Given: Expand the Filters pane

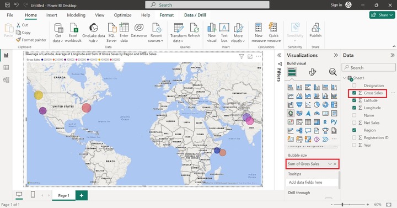Looking at the screenshot, I should pyautogui.click(x=279, y=55).
